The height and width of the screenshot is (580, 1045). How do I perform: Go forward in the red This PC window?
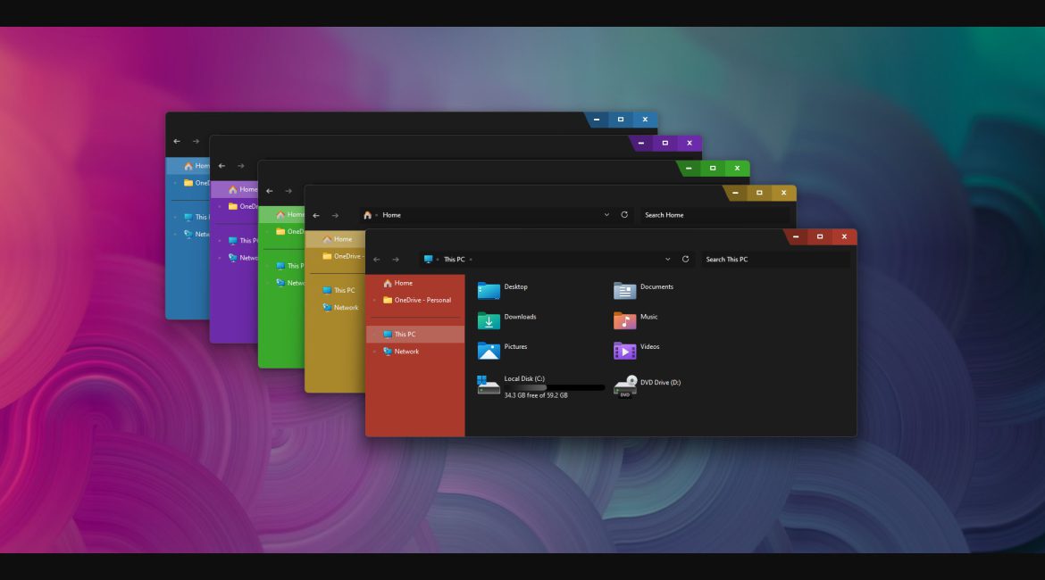(396, 260)
